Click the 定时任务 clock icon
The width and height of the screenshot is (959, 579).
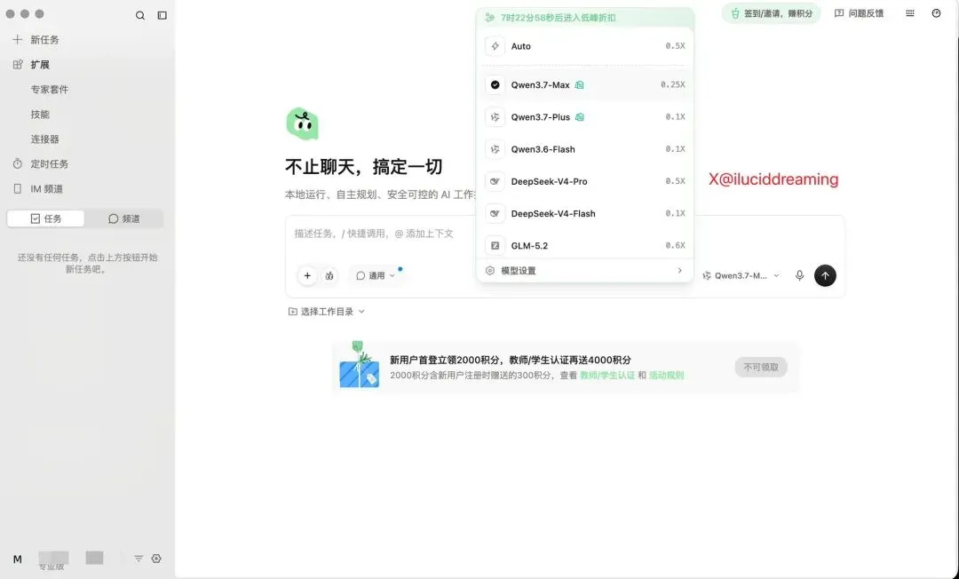[18, 164]
